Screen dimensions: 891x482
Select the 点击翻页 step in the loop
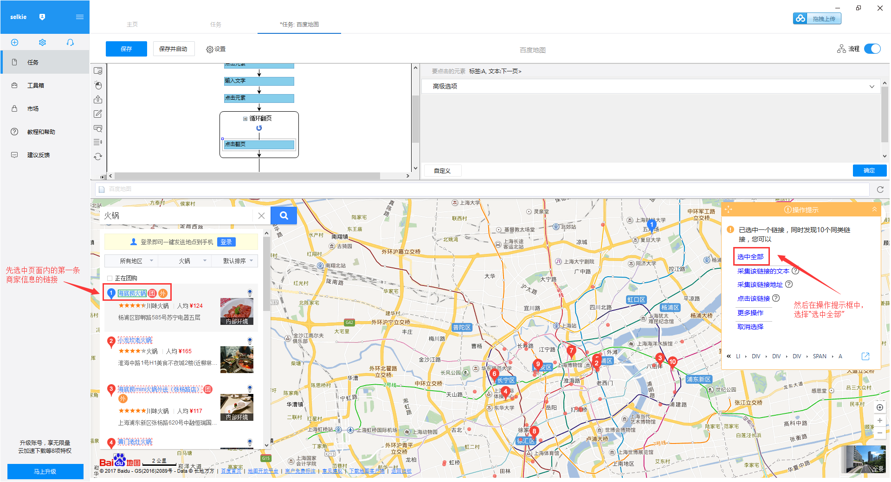[x=259, y=145]
